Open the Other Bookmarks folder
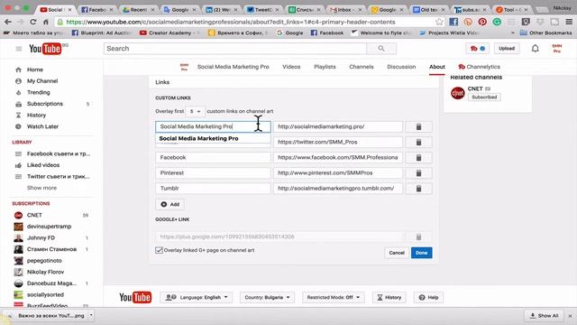 546,32
